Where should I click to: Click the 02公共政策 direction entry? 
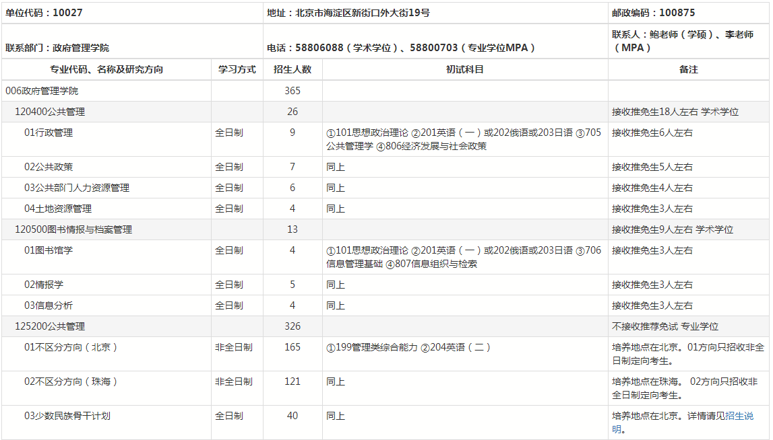coord(49,167)
